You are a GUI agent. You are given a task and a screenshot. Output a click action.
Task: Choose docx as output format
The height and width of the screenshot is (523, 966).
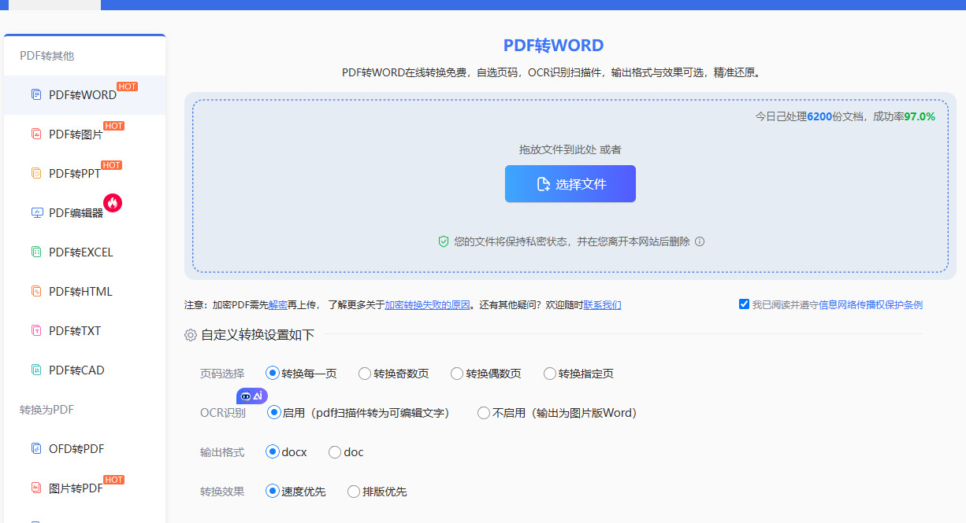273,452
